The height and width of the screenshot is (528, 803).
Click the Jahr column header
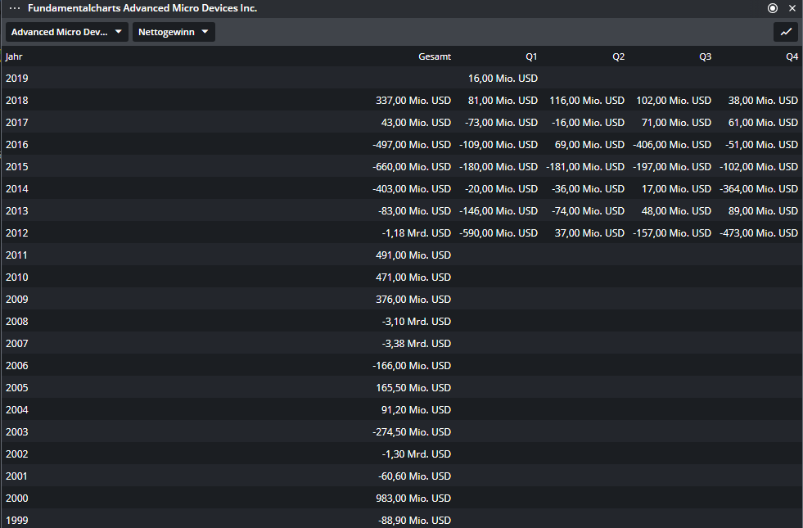pyautogui.click(x=14, y=56)
